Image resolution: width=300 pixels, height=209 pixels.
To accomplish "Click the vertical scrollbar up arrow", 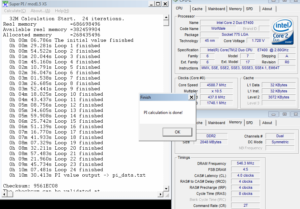I will [x=166, y=18].
